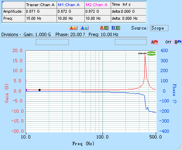Click the tracer amplitude value 0.671 G
This screenshot has width=182, height=150.
[x=33, y=11]
